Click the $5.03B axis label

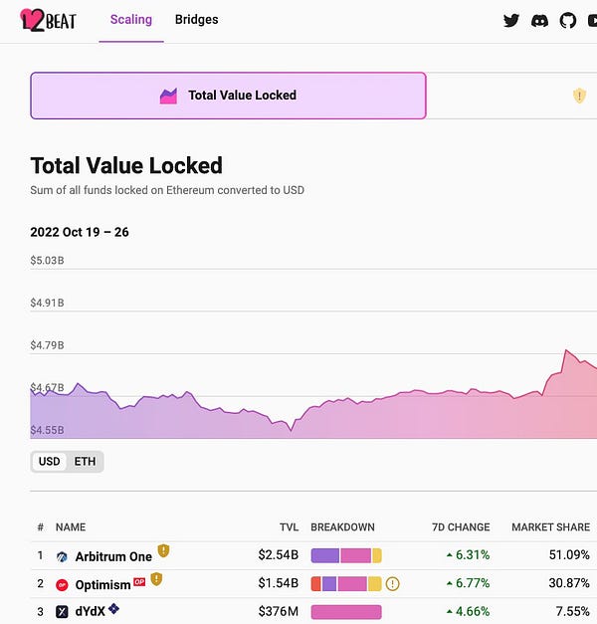(x=47, y=261)
